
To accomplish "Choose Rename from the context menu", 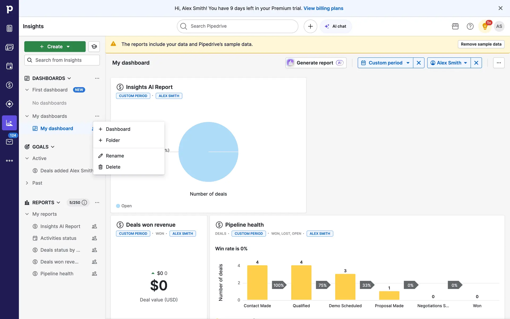I will [115, 156].
